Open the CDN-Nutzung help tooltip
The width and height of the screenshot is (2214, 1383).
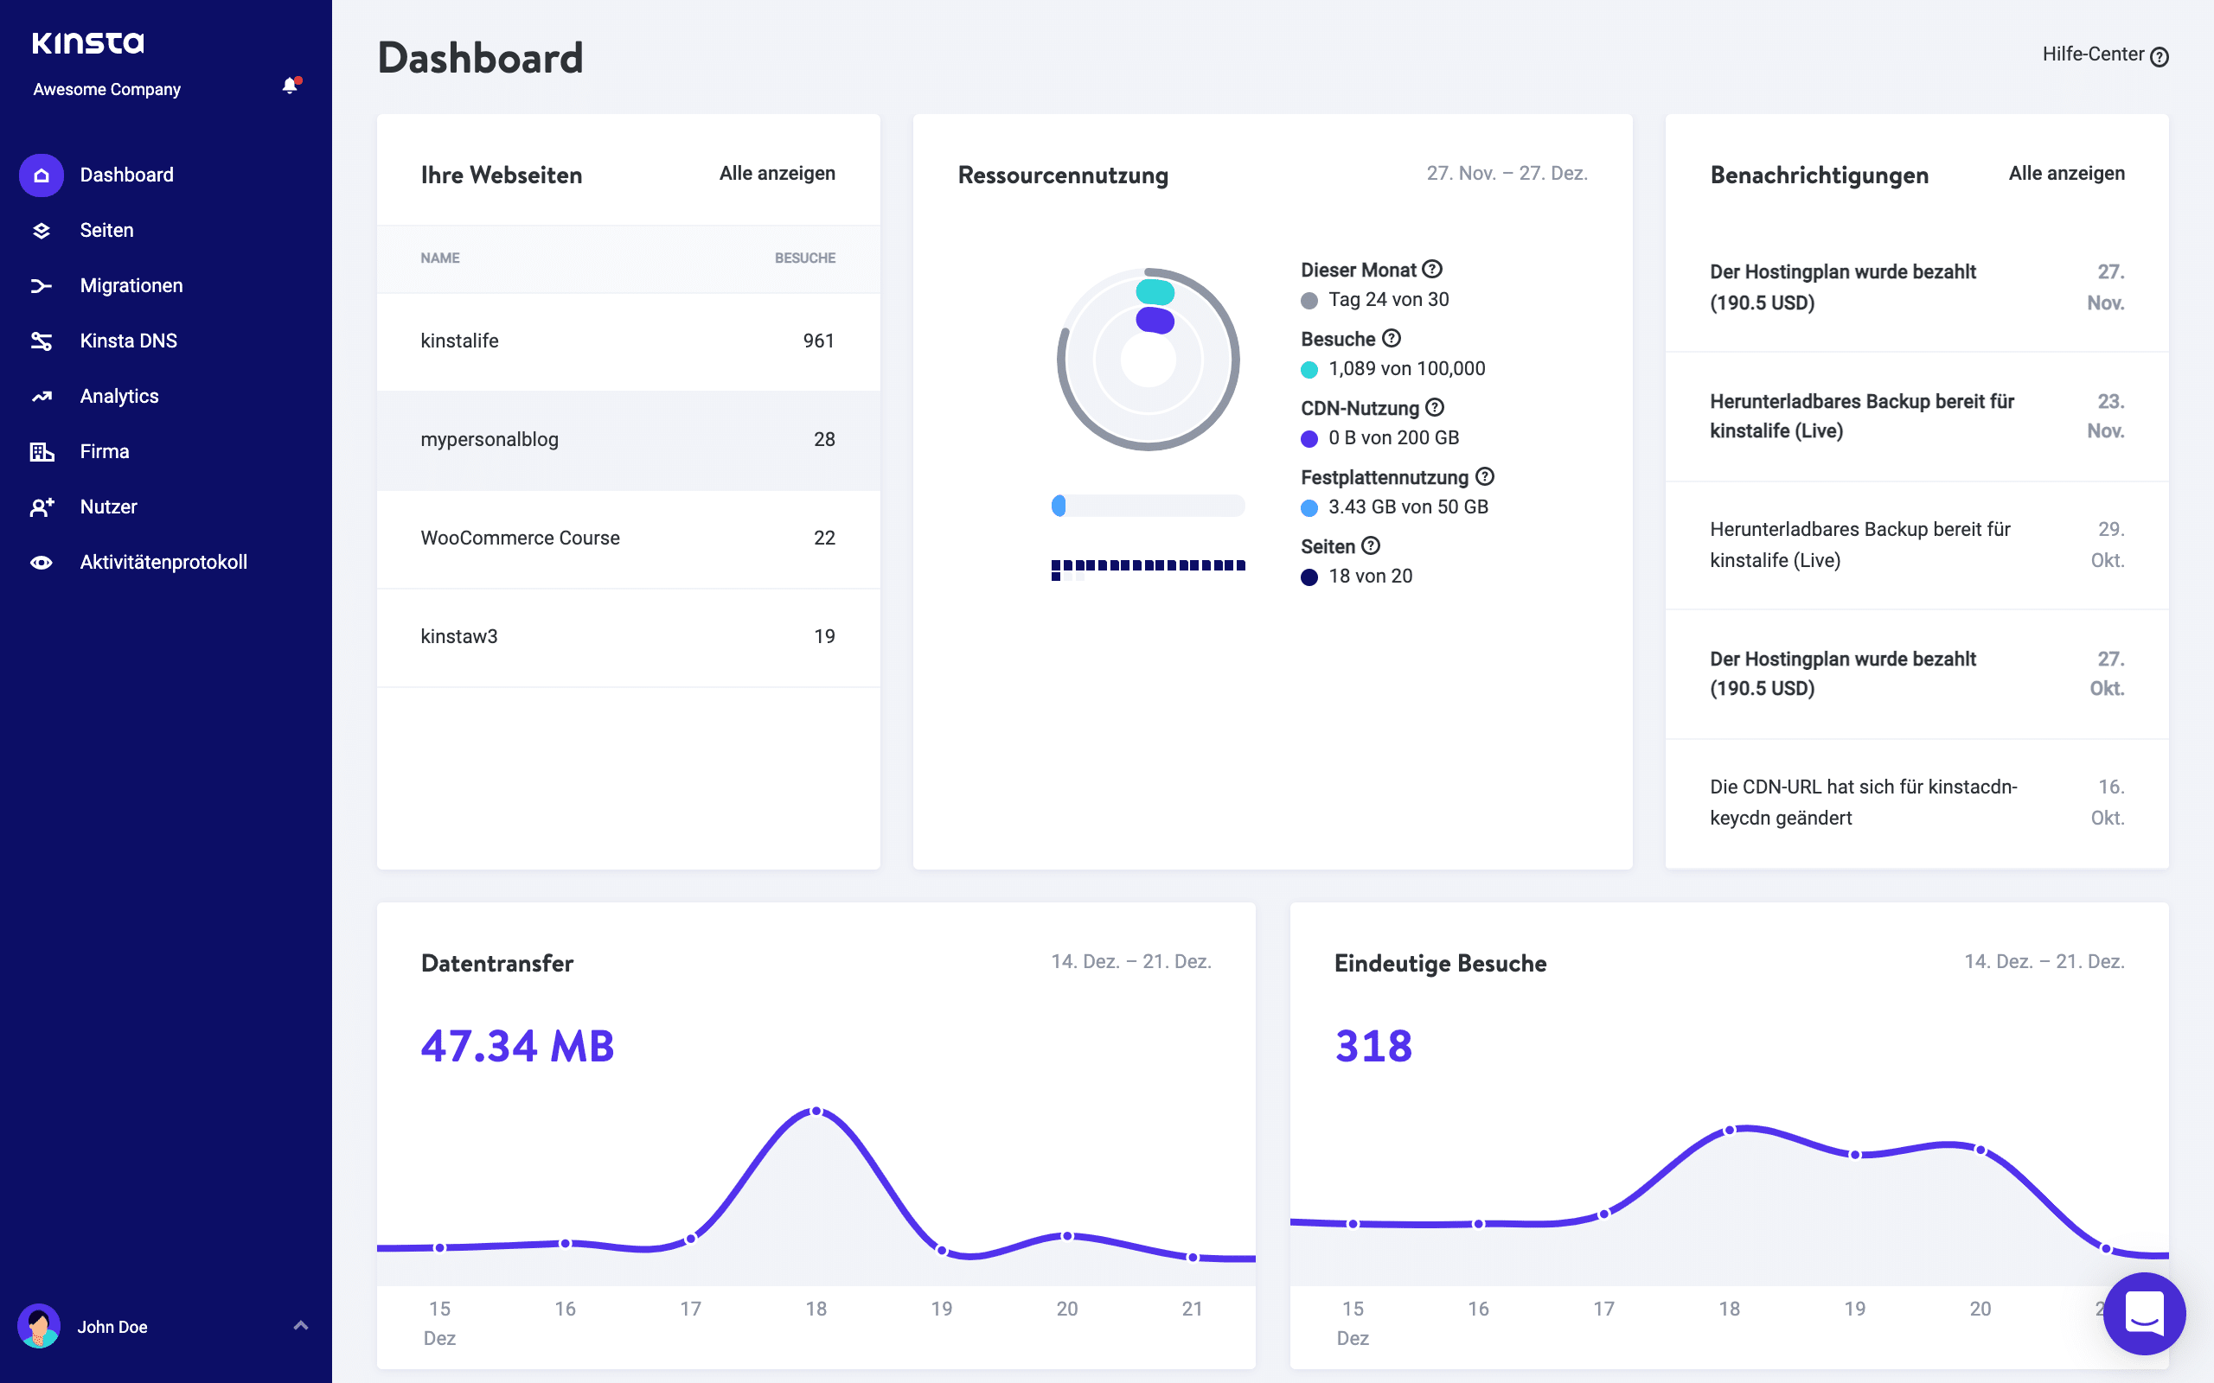(1435, 408)
